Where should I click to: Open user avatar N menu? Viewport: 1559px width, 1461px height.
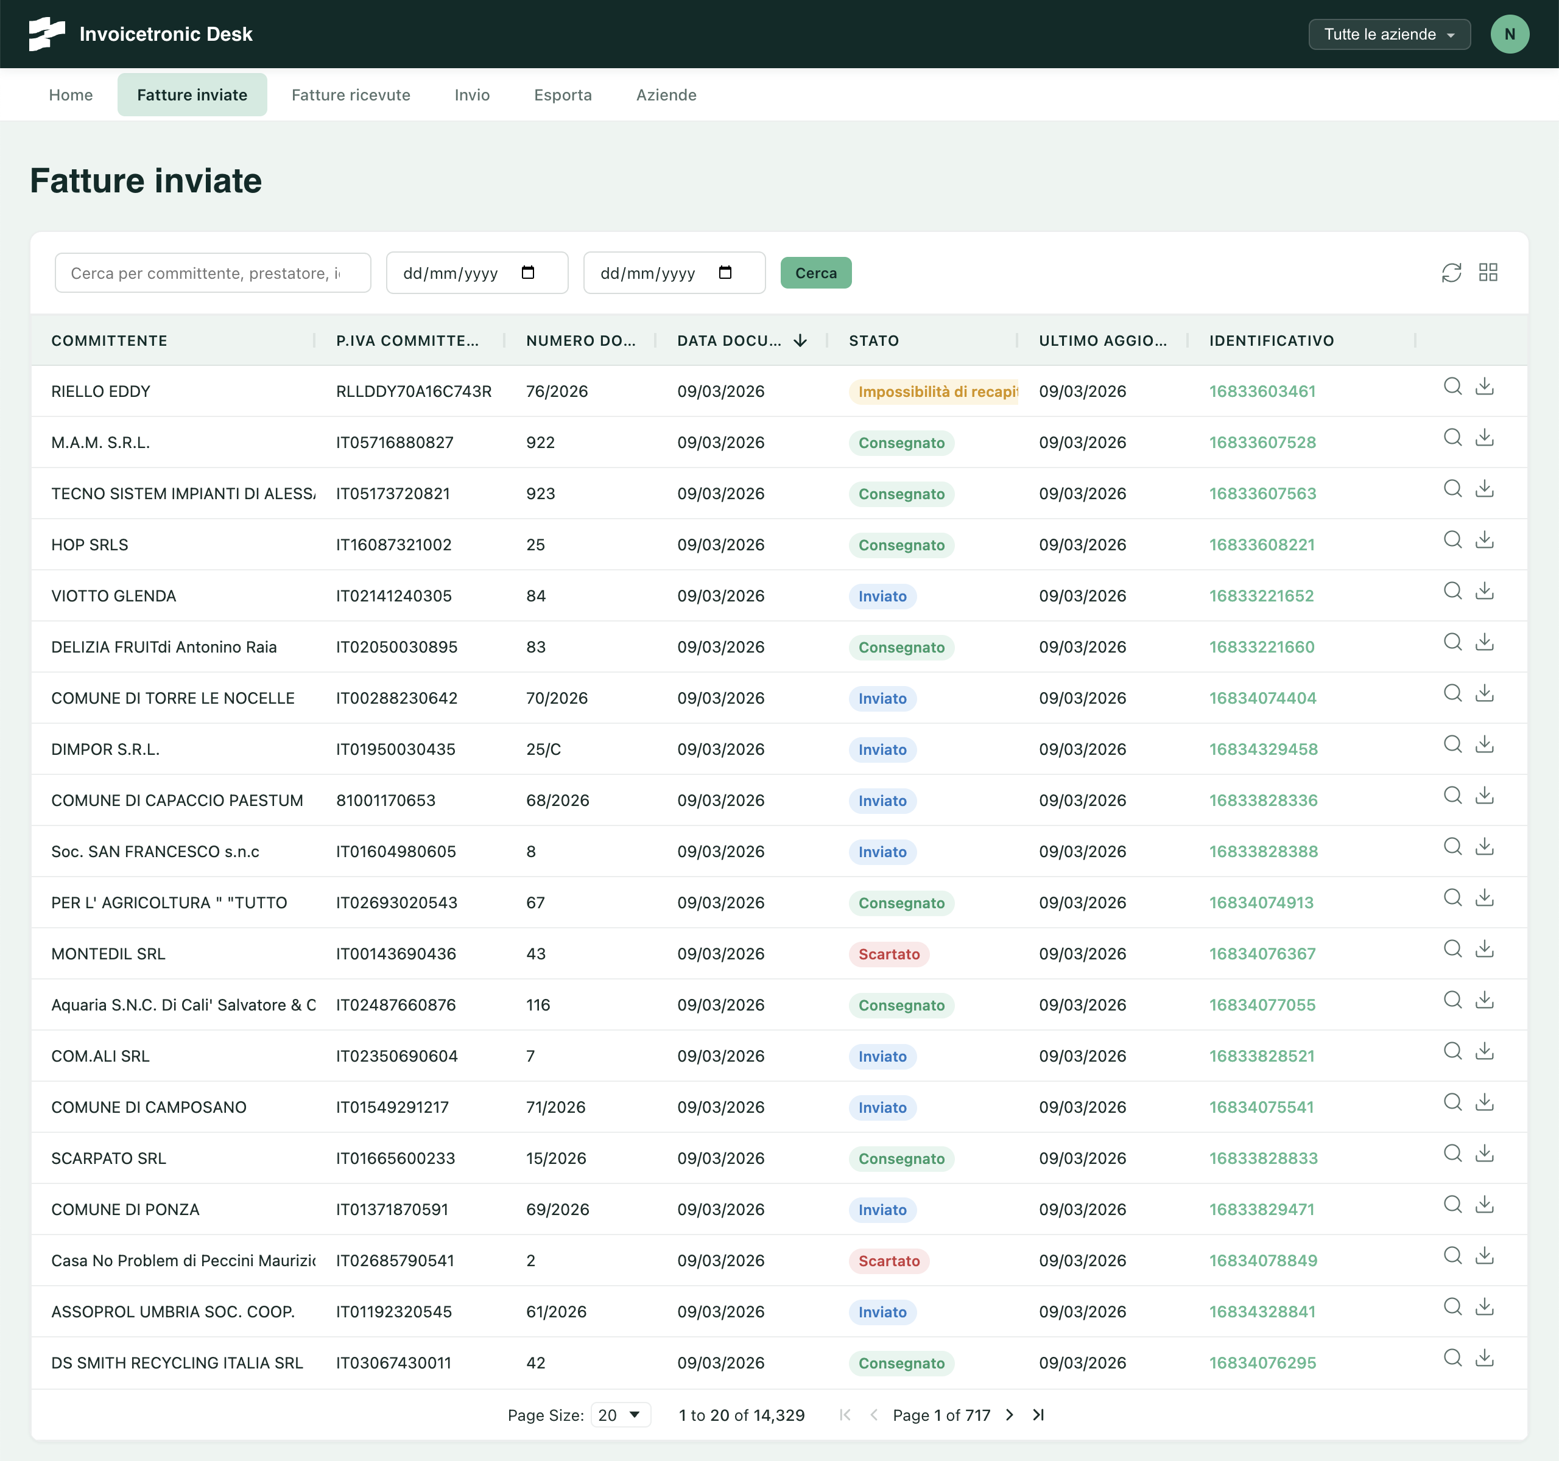coord(1509,35)
